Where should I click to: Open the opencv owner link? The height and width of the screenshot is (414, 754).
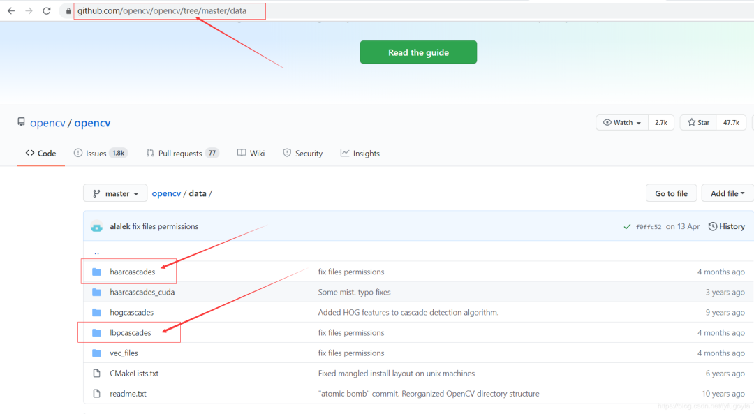(x=47, y=123)
